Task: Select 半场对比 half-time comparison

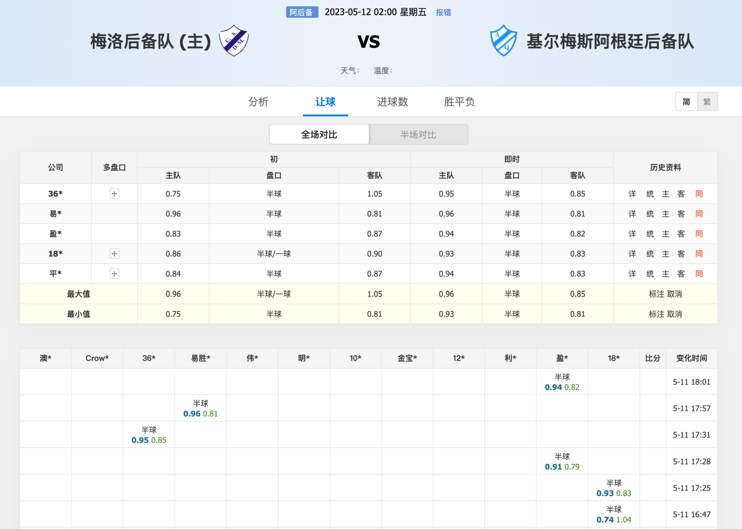Action: tap(418, 134)
